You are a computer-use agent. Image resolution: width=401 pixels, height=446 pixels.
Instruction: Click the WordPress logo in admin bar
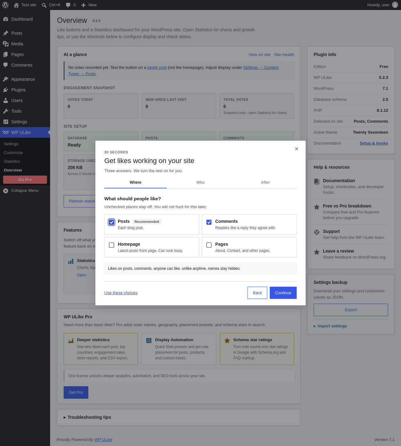(5, 5)
